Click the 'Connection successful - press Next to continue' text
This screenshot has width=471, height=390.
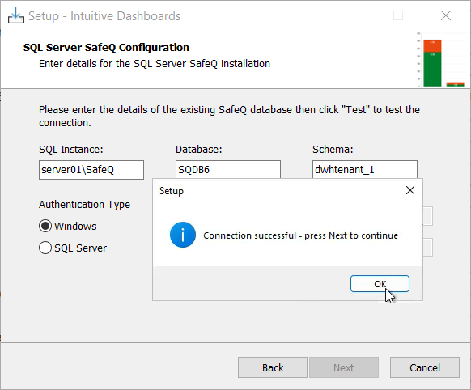tap(301, 235)
